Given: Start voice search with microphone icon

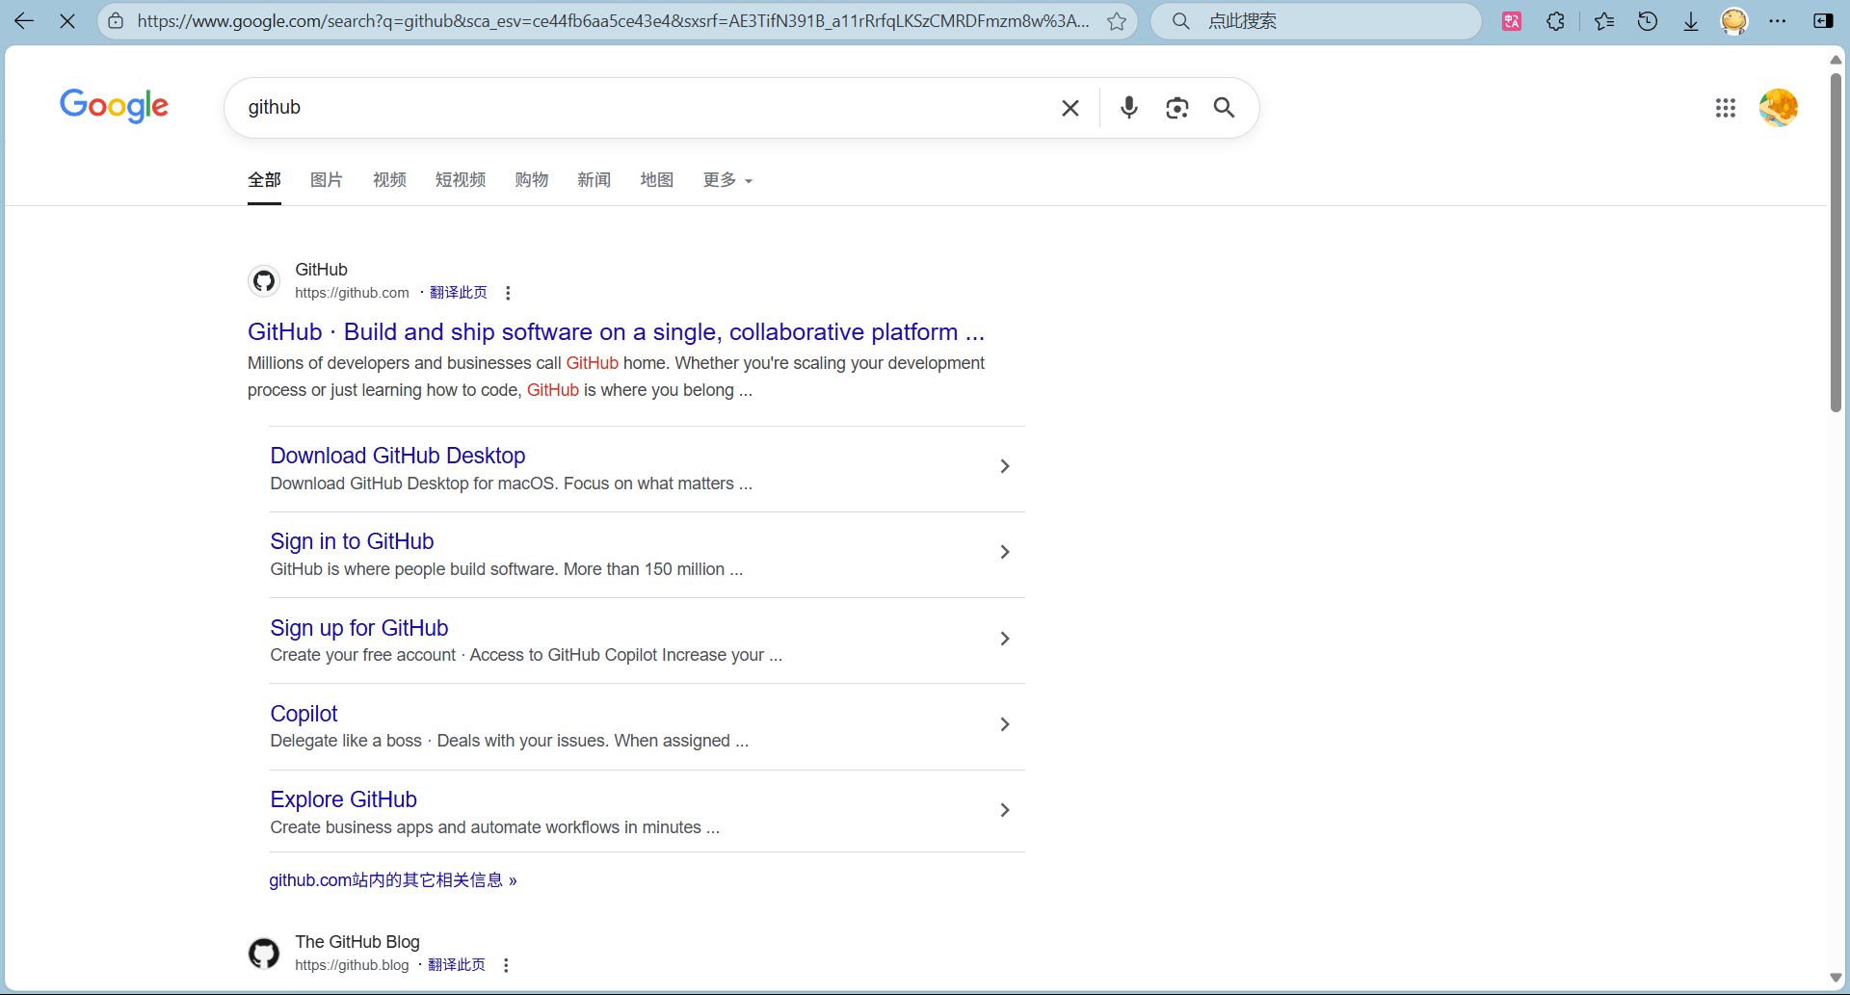Looking at the screenshot, I should point(1129,108).
